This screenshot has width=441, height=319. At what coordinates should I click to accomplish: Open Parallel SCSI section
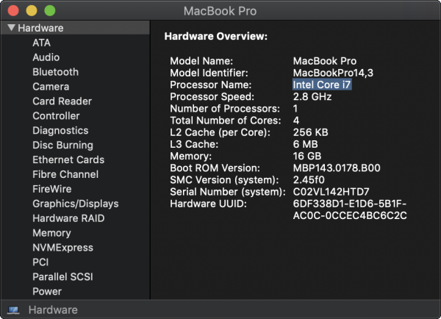62,277
